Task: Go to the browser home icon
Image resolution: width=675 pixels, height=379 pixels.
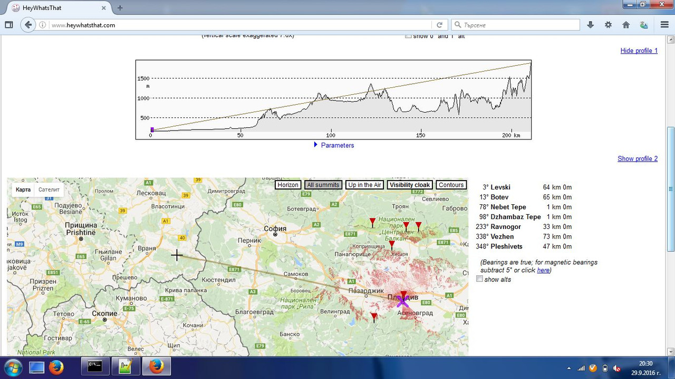Action: (x=626, y=25)
